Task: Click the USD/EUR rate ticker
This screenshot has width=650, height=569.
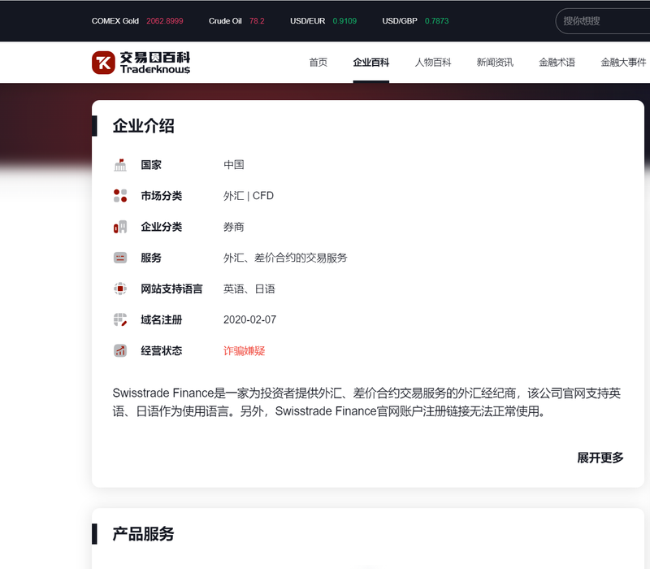Action: click(323, 21)
